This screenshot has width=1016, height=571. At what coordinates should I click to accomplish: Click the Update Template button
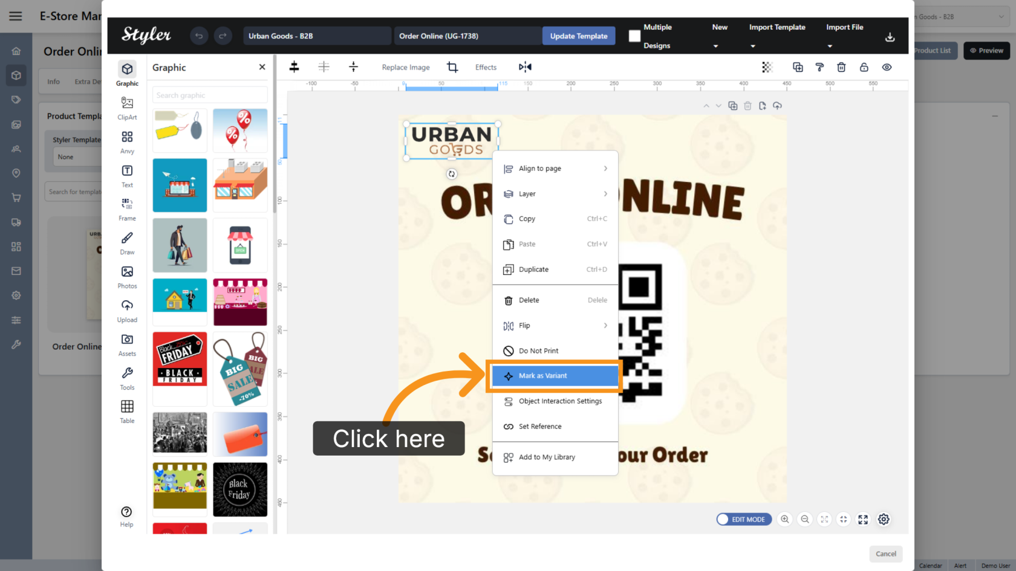coord(579,36)
